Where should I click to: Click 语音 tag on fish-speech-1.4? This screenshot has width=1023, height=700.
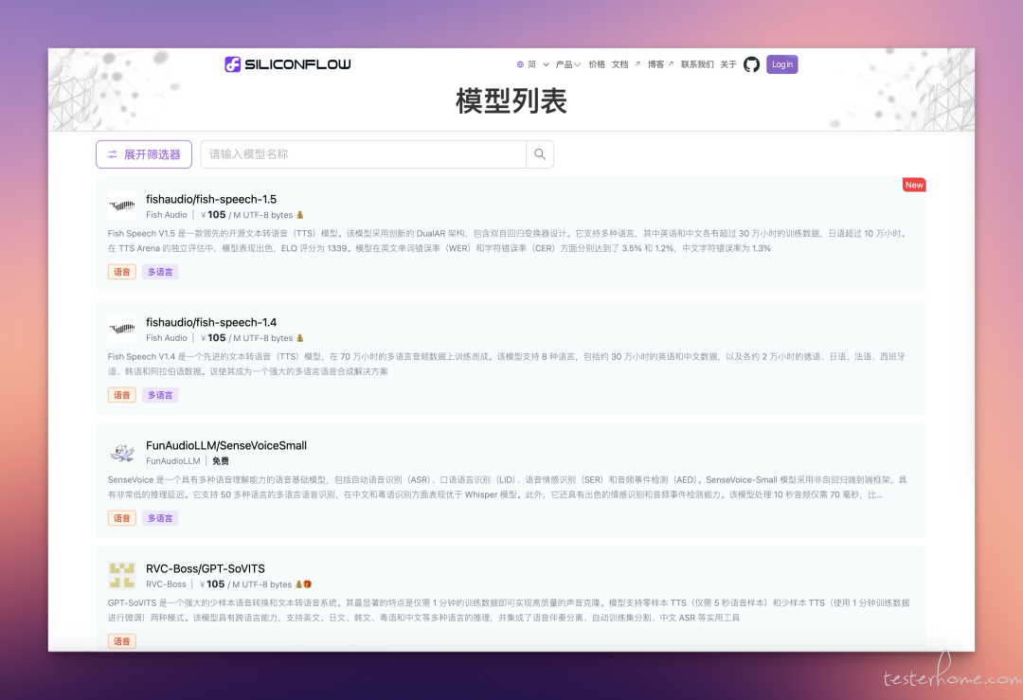[122, 395]
